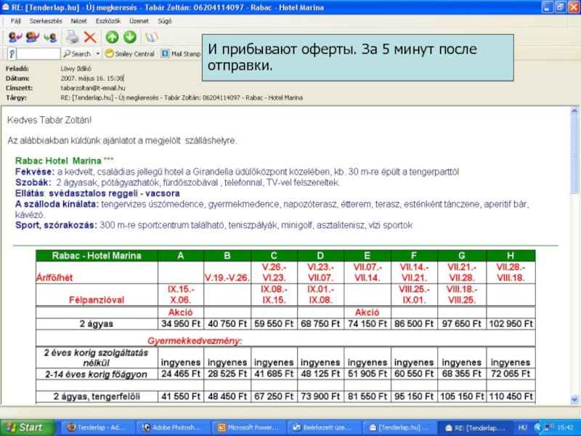The height and width of the screenshot is (436, 581).
Task: Go to next message with down arrow
Action: 129,37
